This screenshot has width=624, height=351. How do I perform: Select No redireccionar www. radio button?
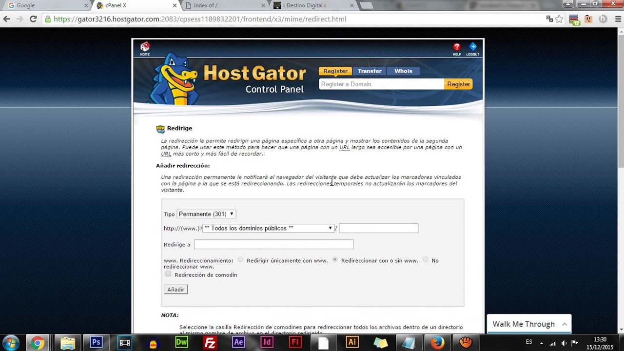[x=425, y=260]
